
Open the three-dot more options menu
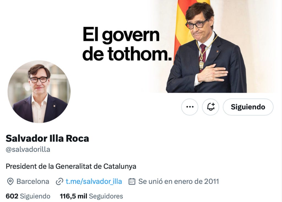(x=190, y=107)
